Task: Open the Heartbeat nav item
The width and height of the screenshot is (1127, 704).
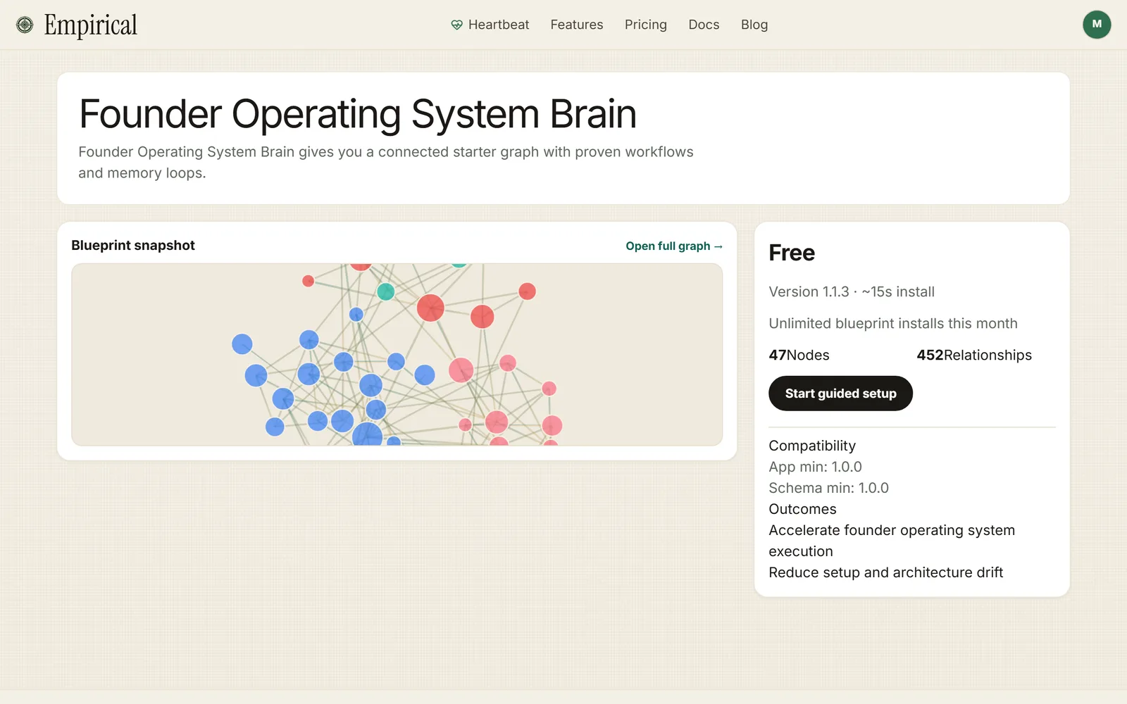Action: pos(490,25)
